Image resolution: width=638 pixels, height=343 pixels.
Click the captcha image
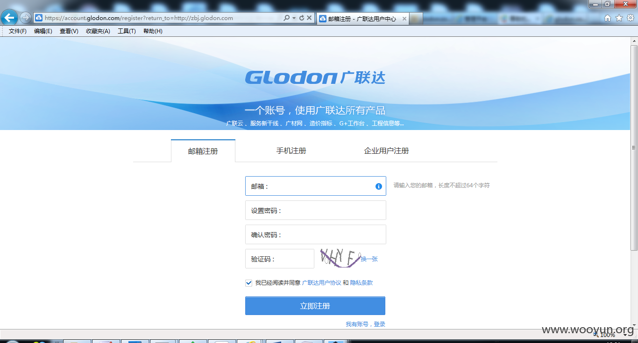tap(340, 258)
